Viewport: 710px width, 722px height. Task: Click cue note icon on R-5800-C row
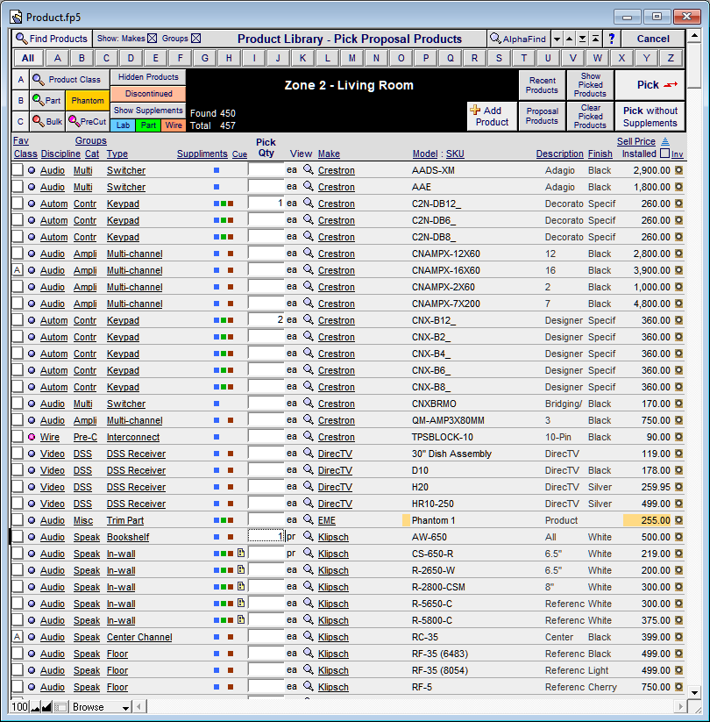pos(241,619)
